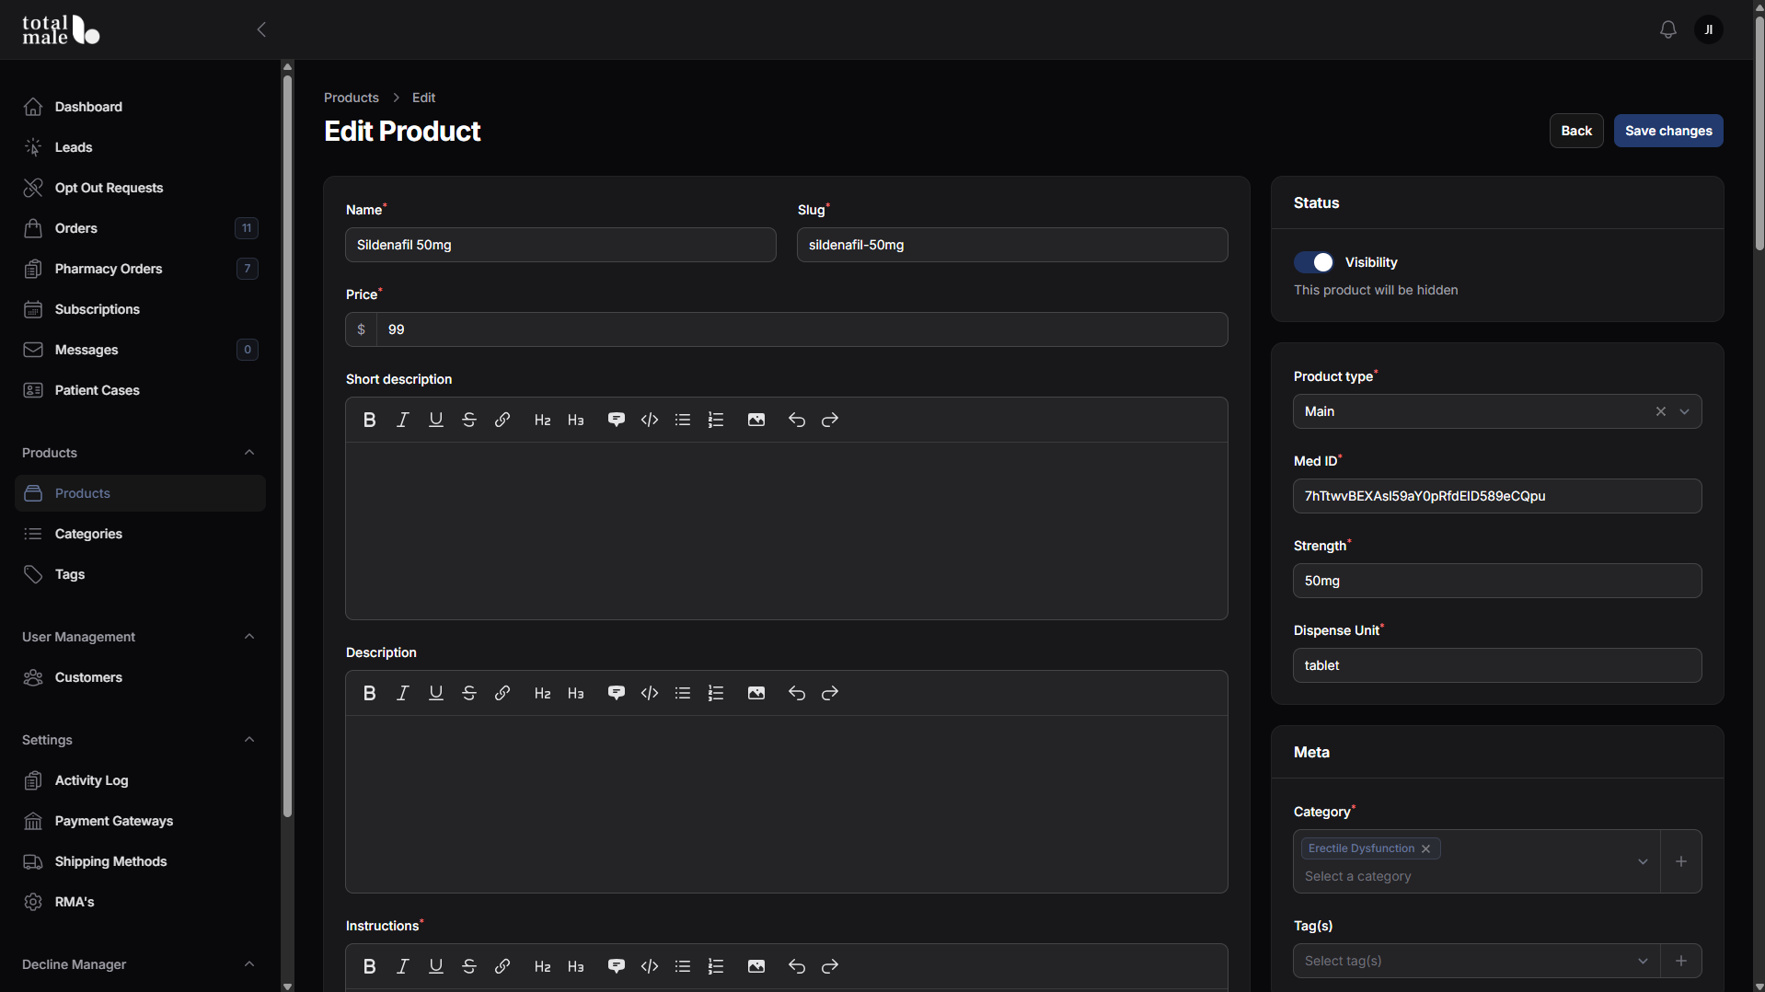Screen dimensions: 1765x992
Task: Toggle the Visibility switch
Action: pos(1313,262)
